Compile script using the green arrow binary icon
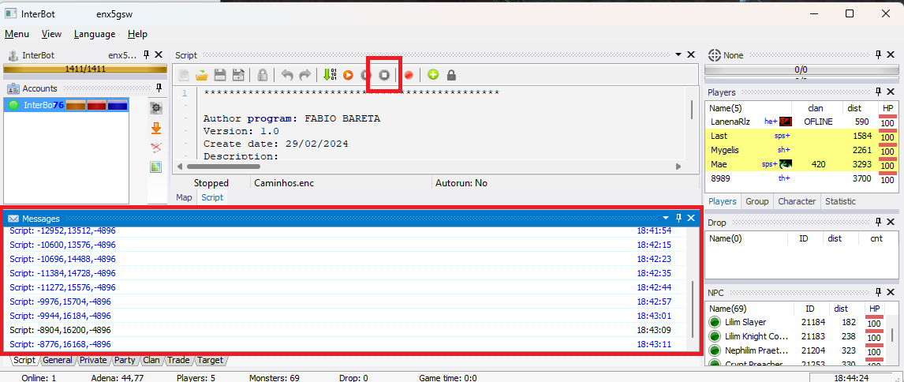The height and width of the screenshot is (382, 904). pos(329,75)
